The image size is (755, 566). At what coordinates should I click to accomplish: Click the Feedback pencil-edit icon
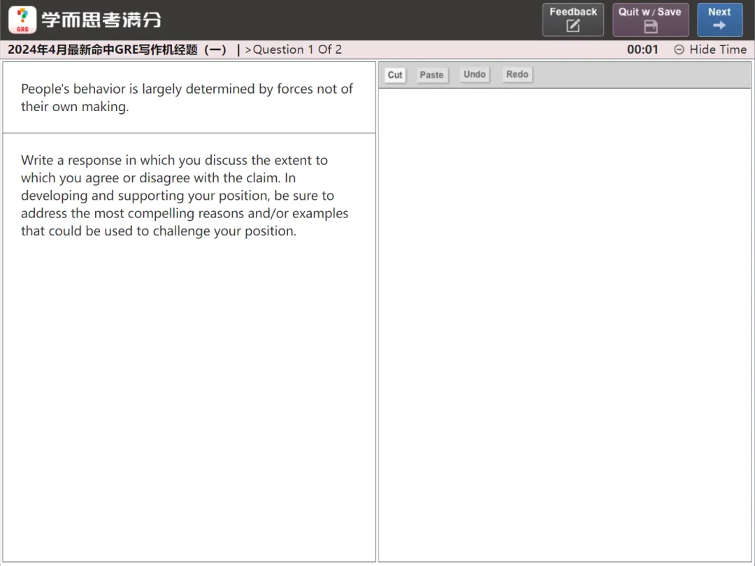tap(573, 27)
